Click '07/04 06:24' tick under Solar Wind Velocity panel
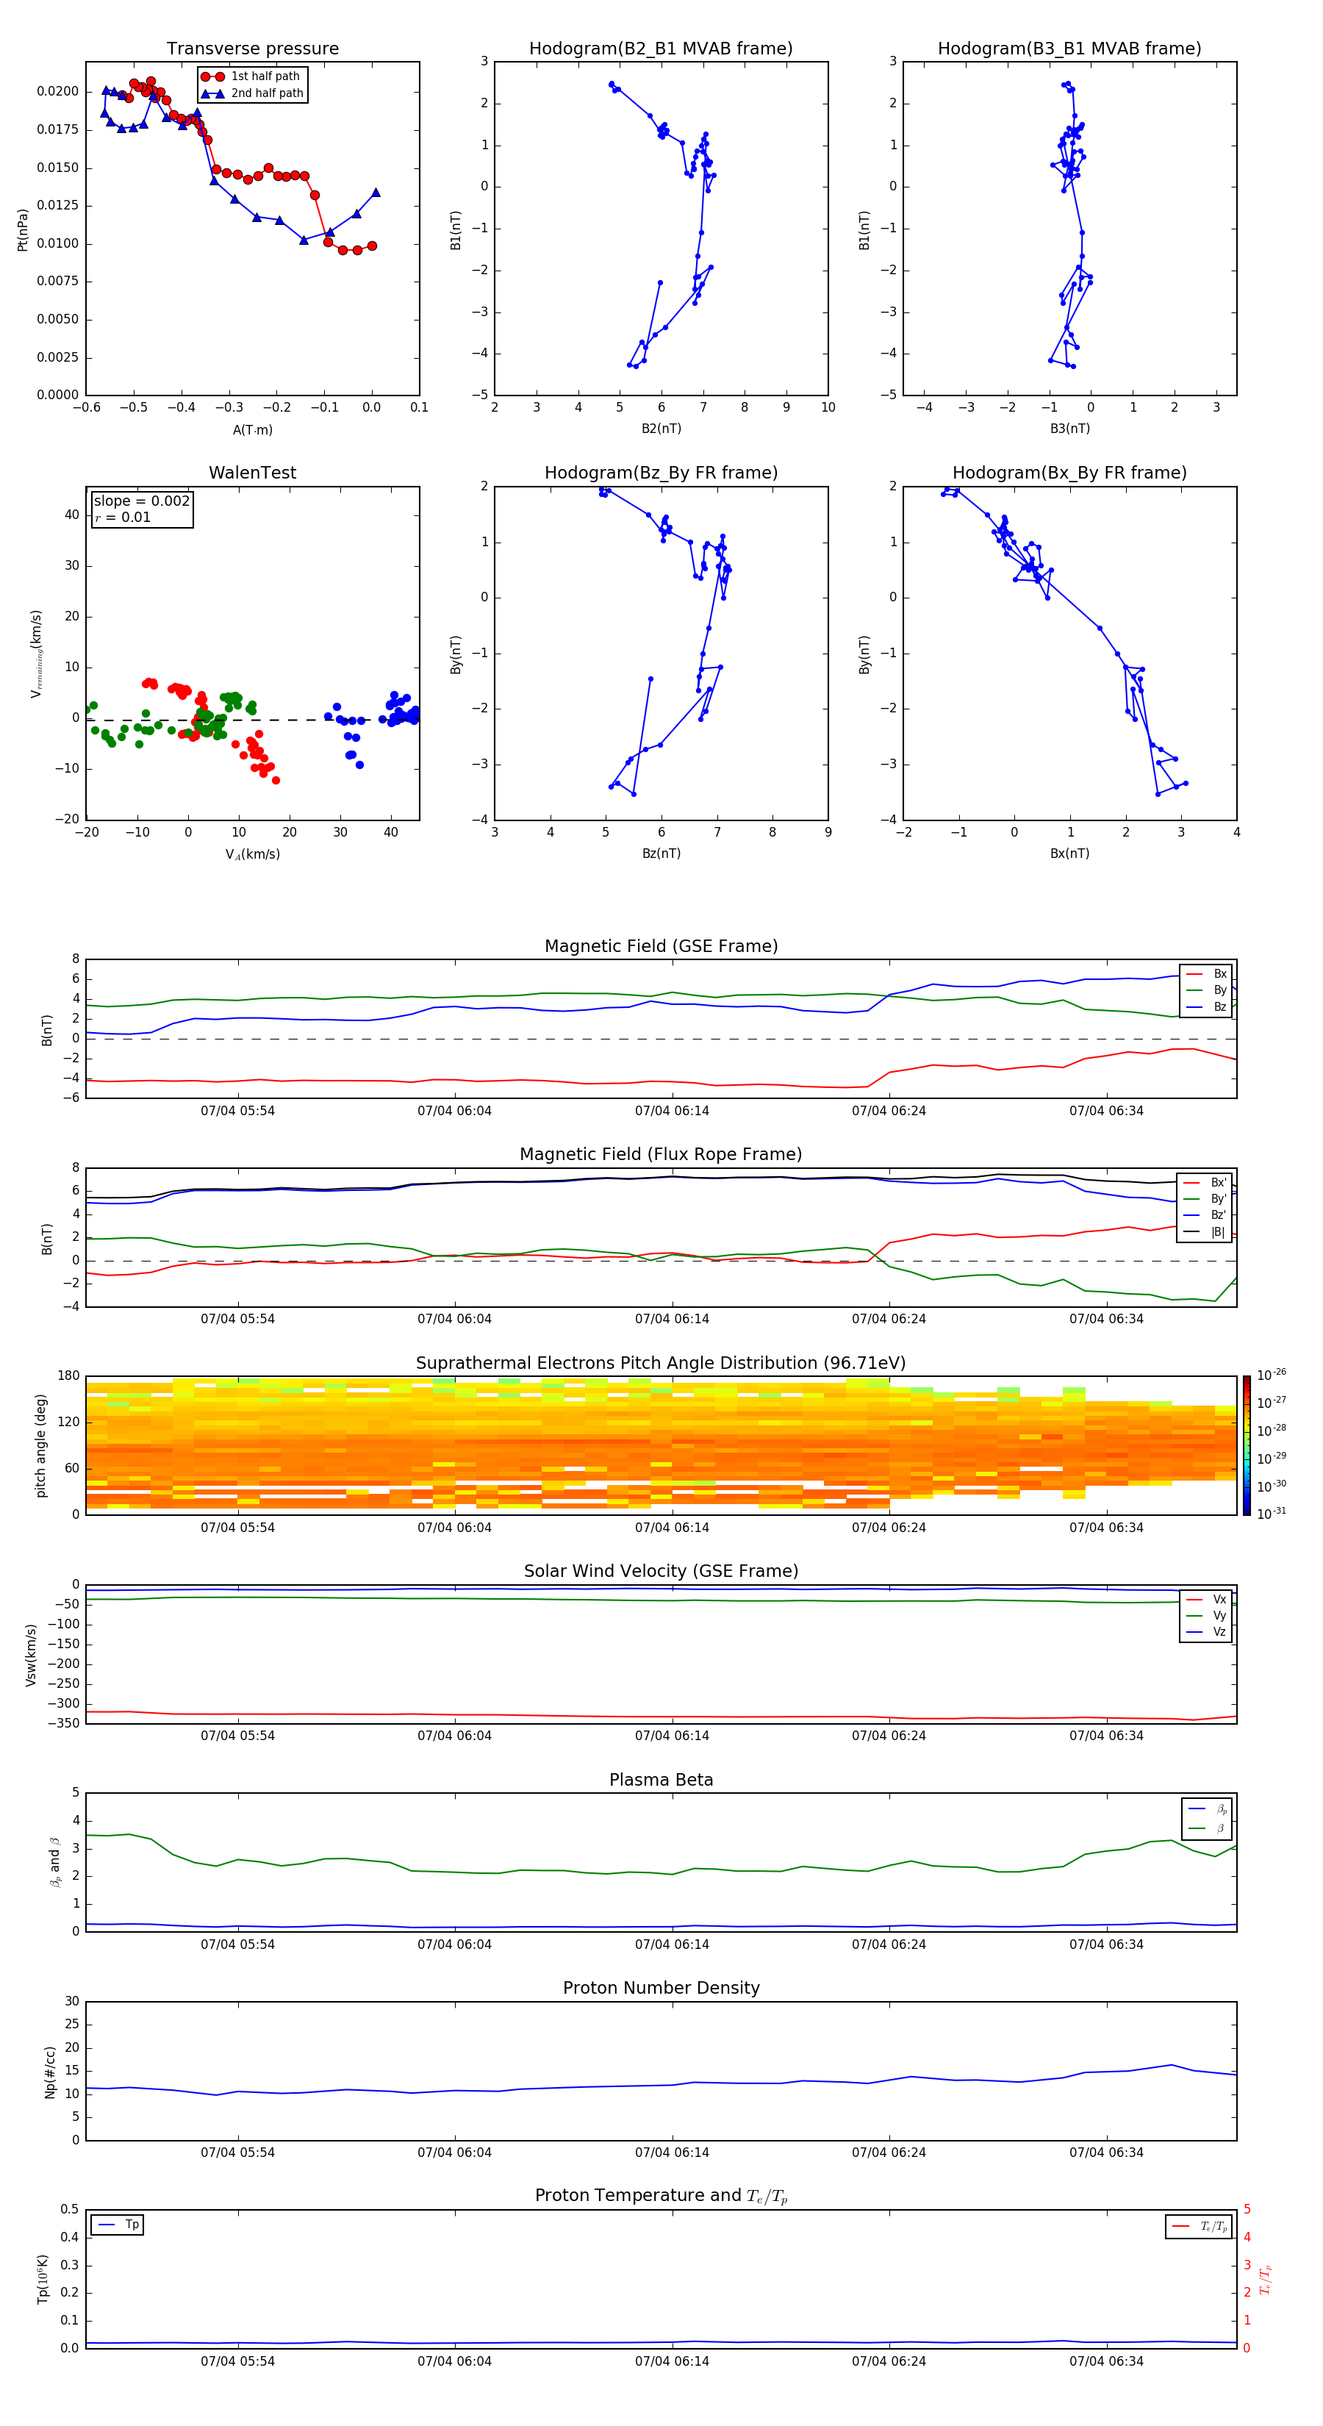 (x=889, y=1736)
